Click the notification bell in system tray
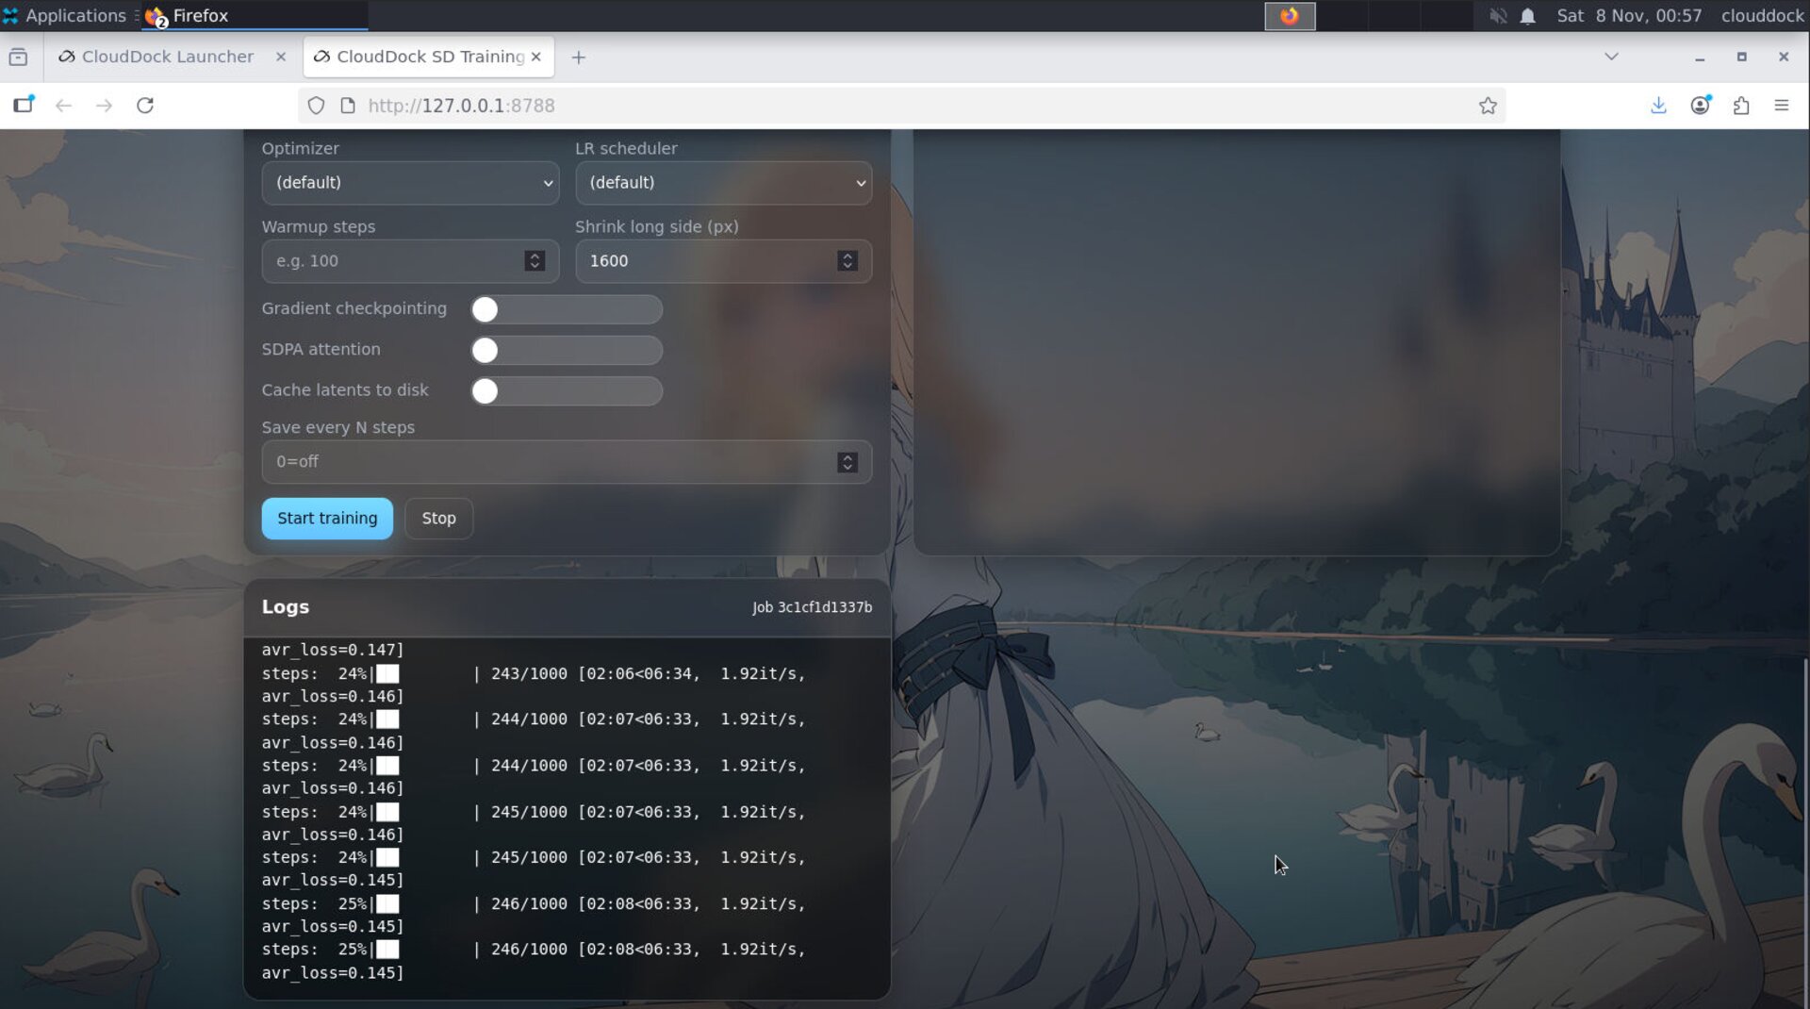 click(1527, 15)
